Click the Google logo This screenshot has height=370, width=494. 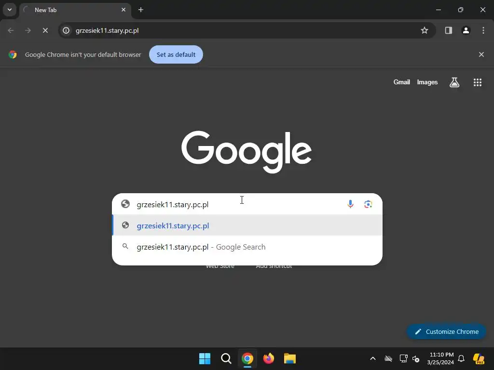tap(247, 152)
